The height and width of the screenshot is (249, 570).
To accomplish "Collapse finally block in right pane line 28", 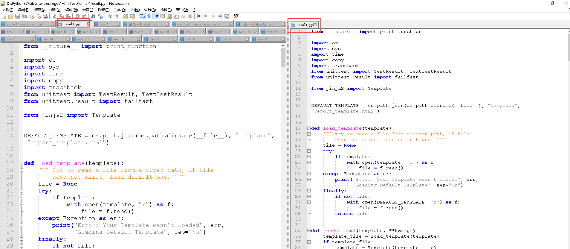I will pos(309,191).
